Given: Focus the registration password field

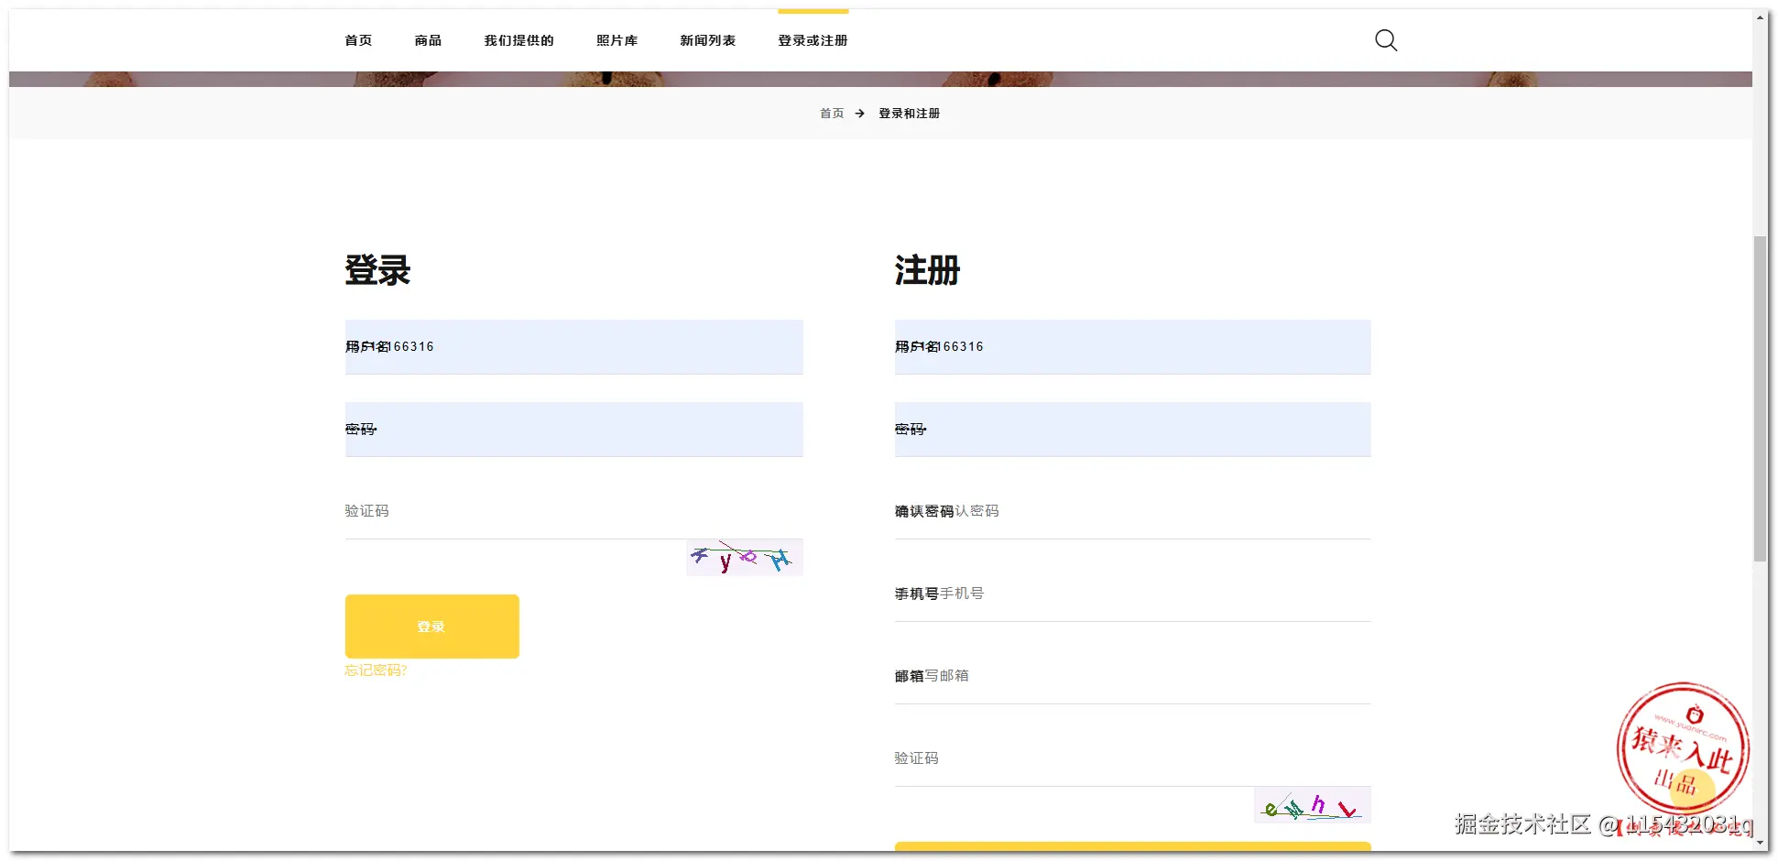Looking at the screenshot, I should [x=1133, y=430].
